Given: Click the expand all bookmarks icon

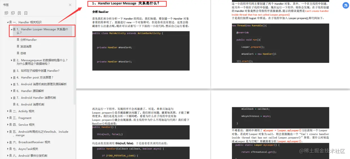Looking at the screenshot, I should pyautogui.click(x=6, y=13).
